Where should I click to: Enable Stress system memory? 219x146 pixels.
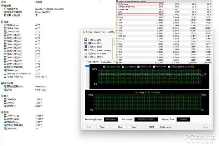[90, 50]
